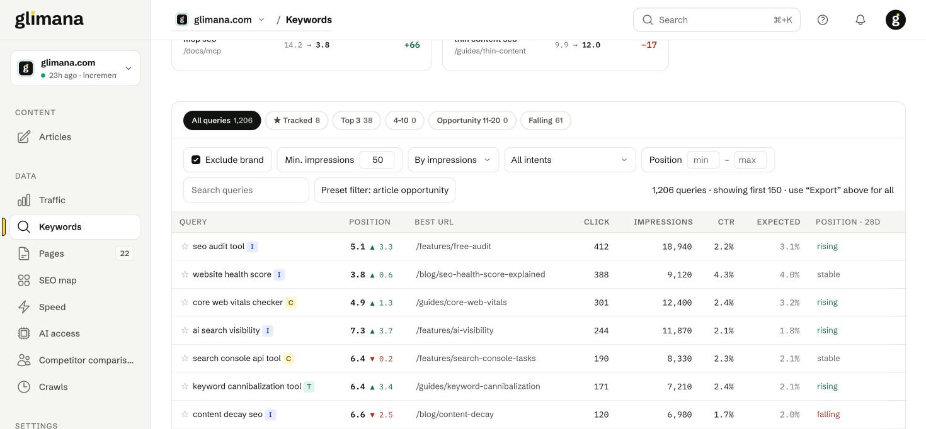Focus the Search queries field
926x429 pixels.
[246, 190]
